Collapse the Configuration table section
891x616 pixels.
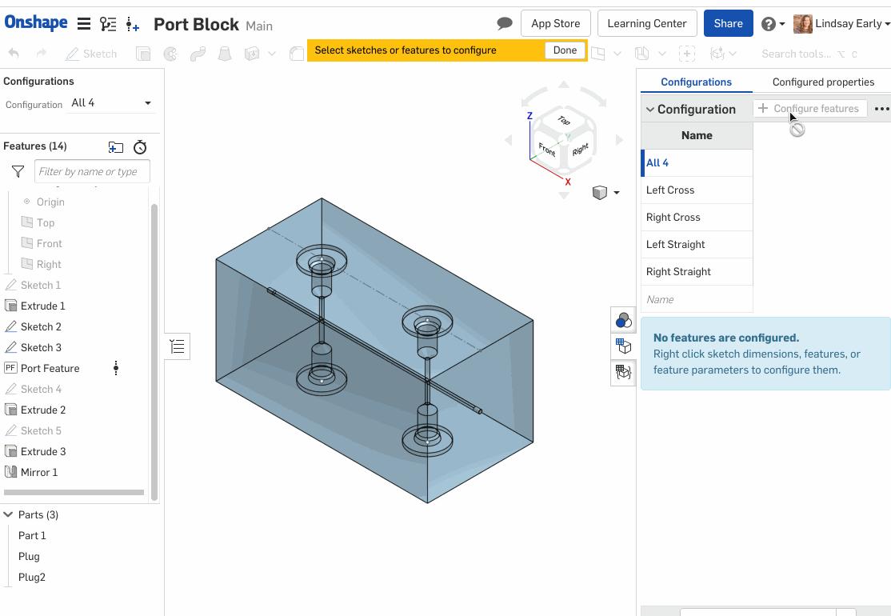tap(650, 110)
